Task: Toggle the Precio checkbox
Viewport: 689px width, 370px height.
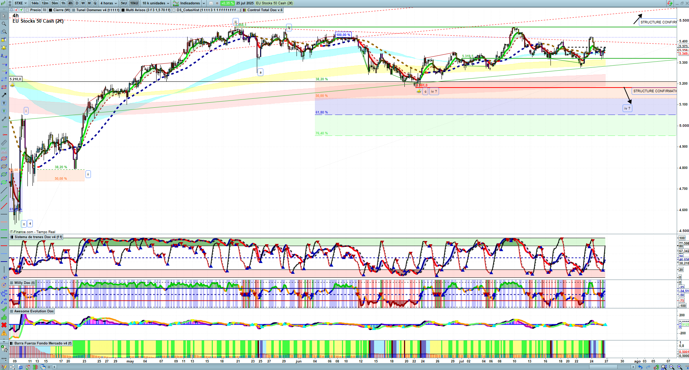Action: tap(28, 10)
